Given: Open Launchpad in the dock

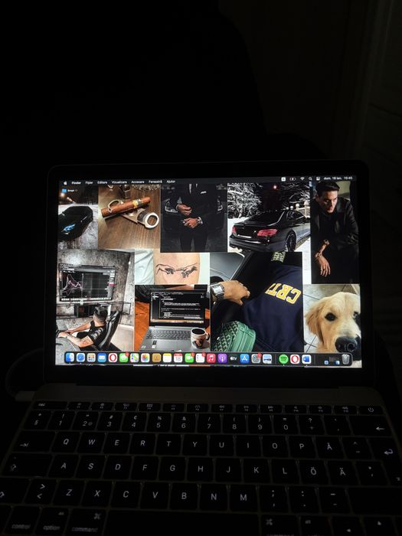Looking at the screenshot, I should tap(91, 358).
